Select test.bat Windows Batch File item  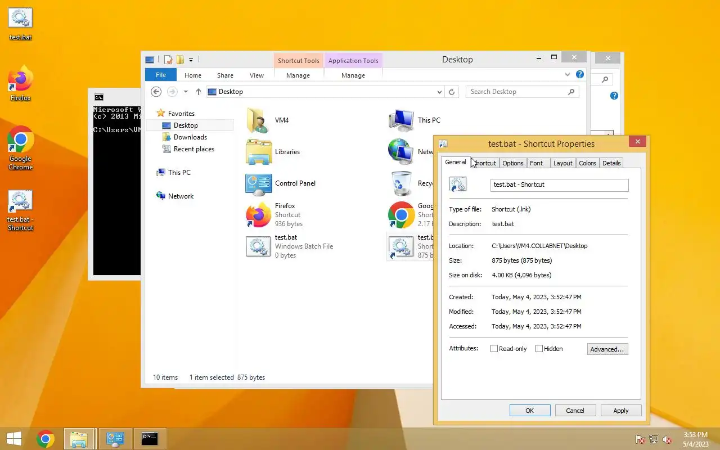[290, 246]
